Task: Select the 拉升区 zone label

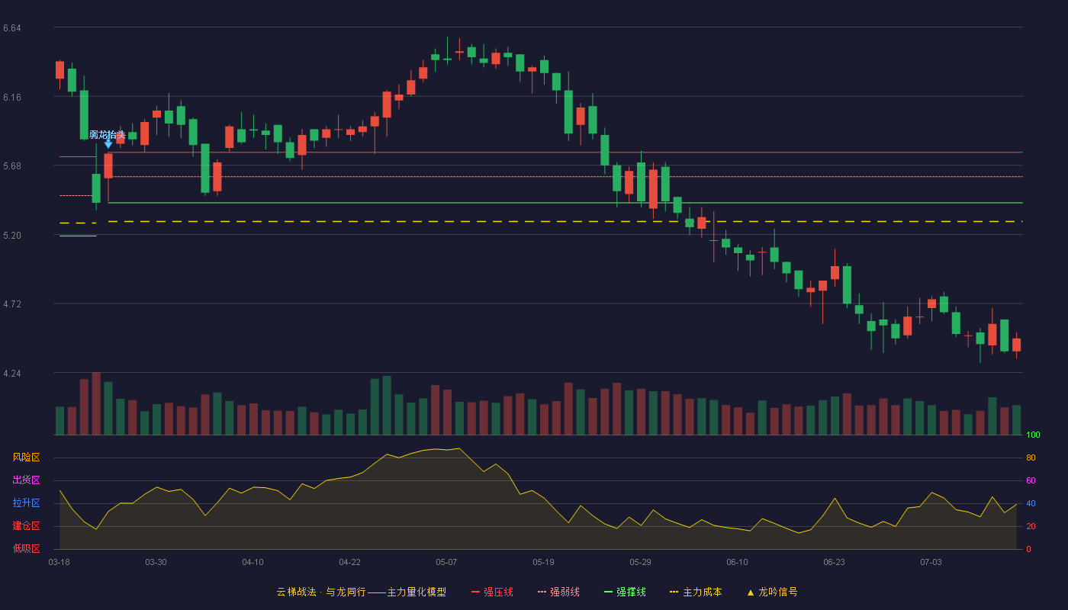Action: click(26, 503)
